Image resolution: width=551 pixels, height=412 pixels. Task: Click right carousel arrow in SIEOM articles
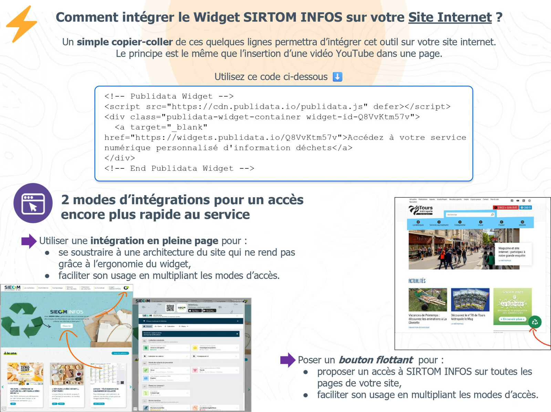point(130,387)
